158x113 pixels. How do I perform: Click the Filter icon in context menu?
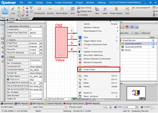point(80,37)
